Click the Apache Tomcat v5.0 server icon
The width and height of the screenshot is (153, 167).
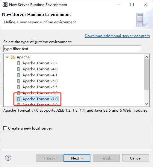click(19, 81)
